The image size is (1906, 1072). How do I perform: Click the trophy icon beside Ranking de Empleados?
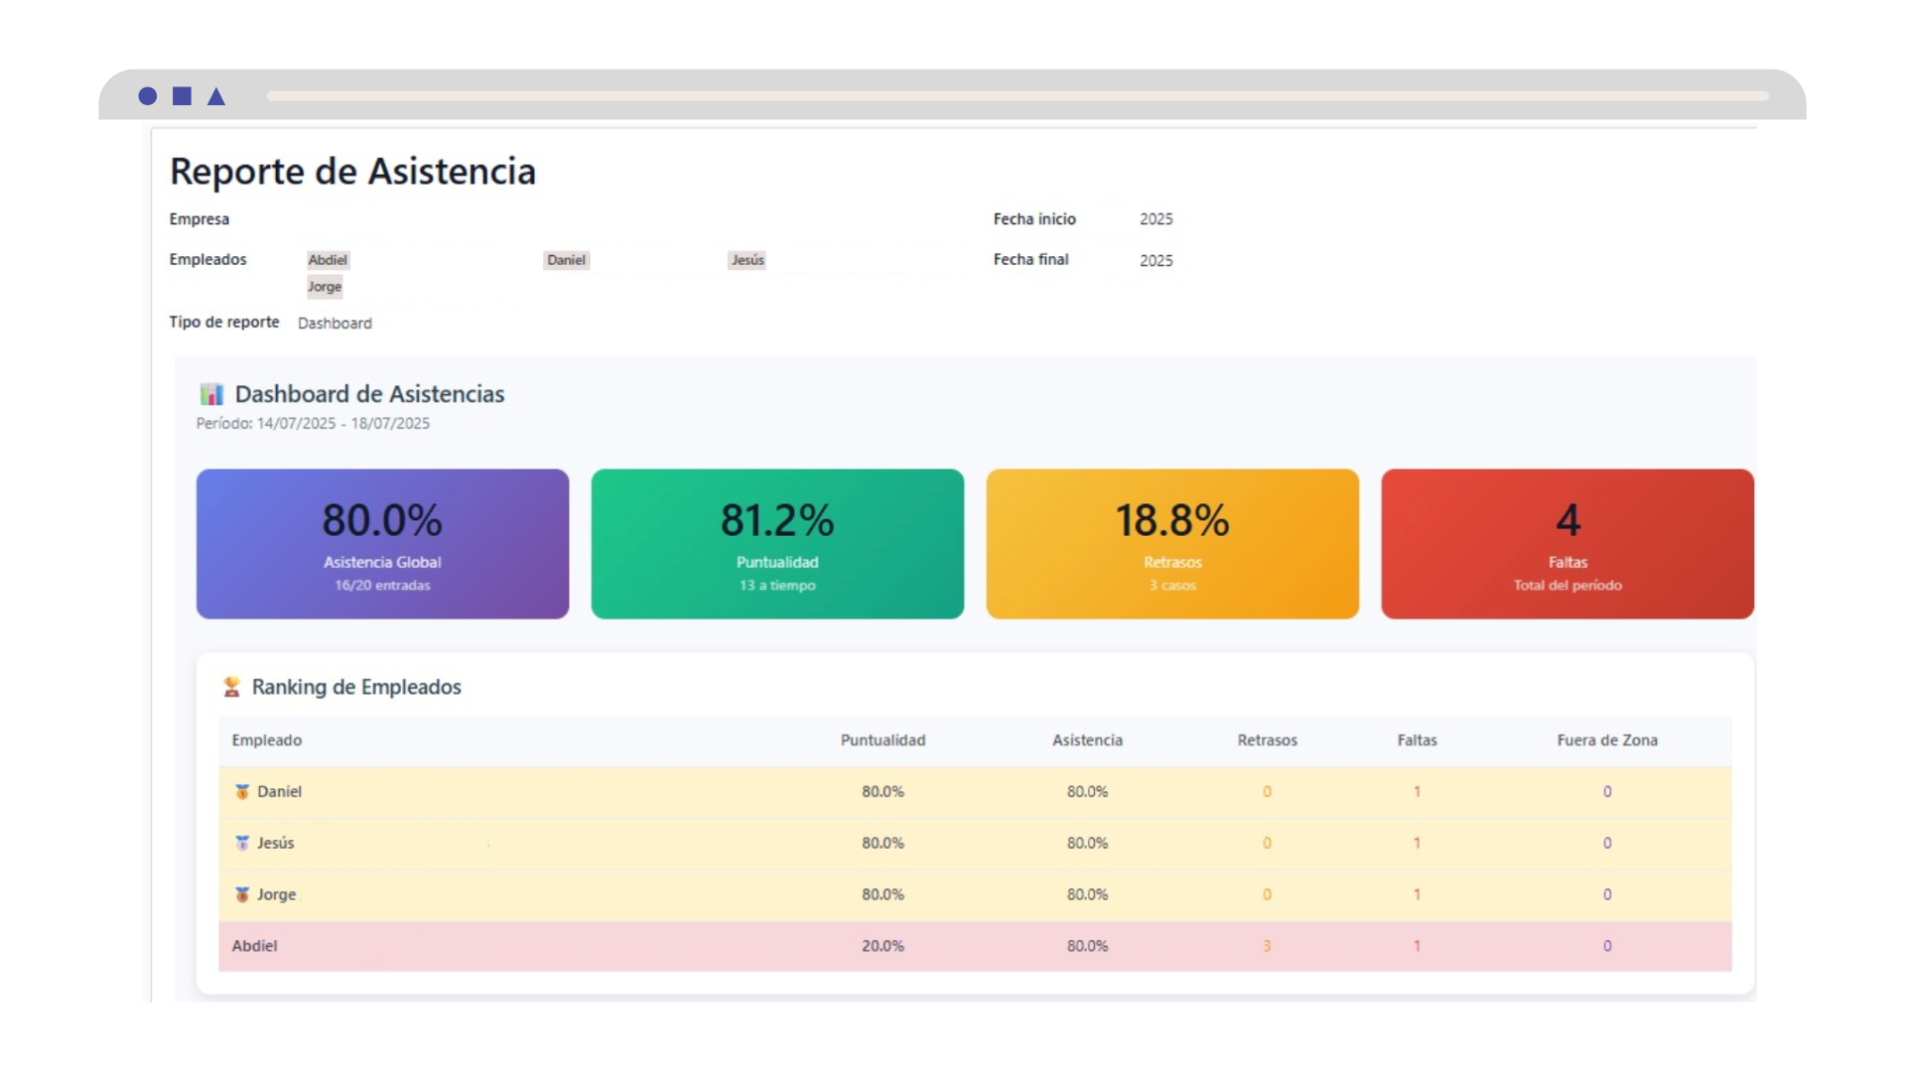click(230, 686)
